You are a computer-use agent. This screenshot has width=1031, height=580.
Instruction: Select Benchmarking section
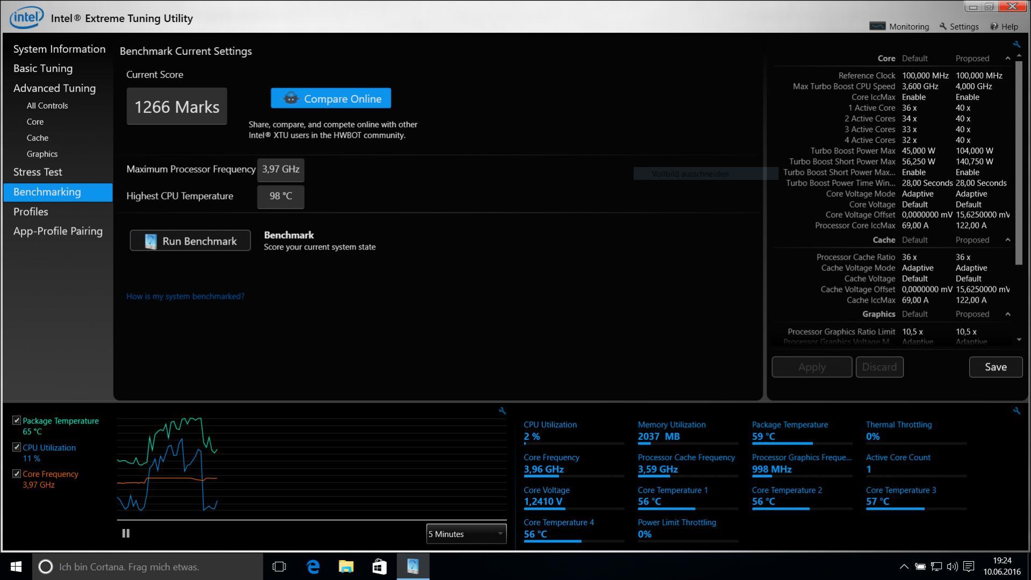tap(58, 192)
